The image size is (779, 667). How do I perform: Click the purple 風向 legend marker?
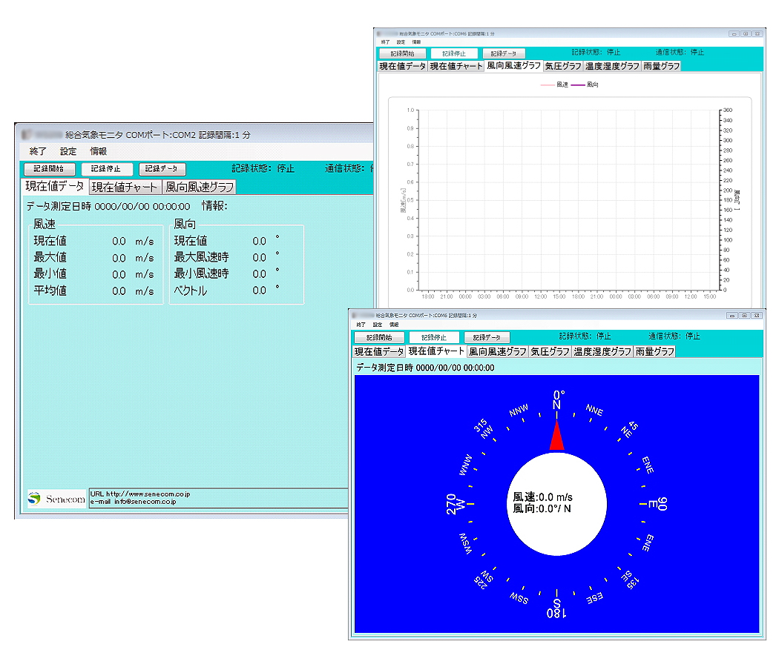[x=578, y=84]
